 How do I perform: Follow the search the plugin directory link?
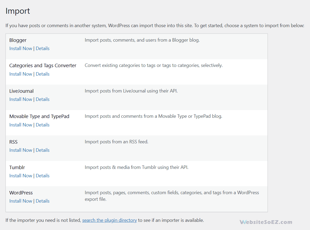coord(109,220)
